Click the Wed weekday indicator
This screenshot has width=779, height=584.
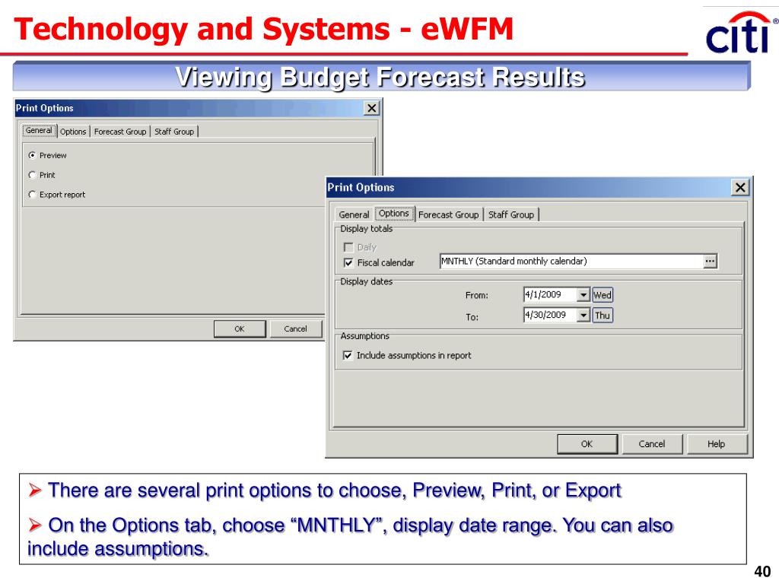coord(603,295)
